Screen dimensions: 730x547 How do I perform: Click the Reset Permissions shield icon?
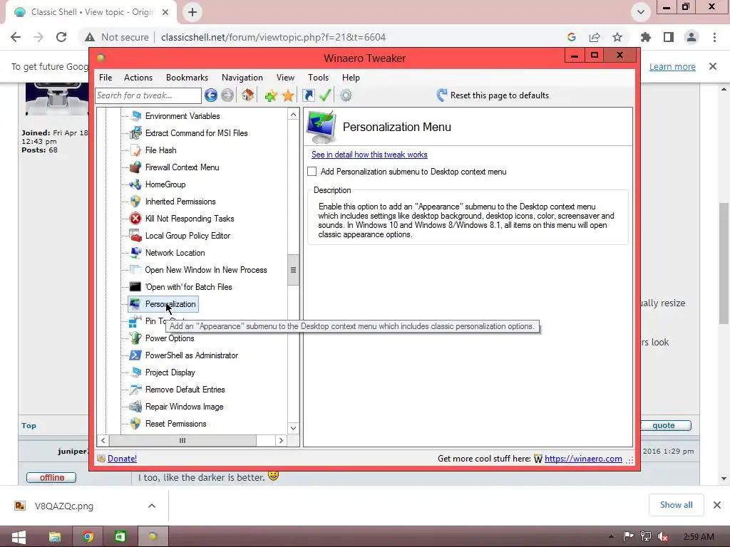135,424
